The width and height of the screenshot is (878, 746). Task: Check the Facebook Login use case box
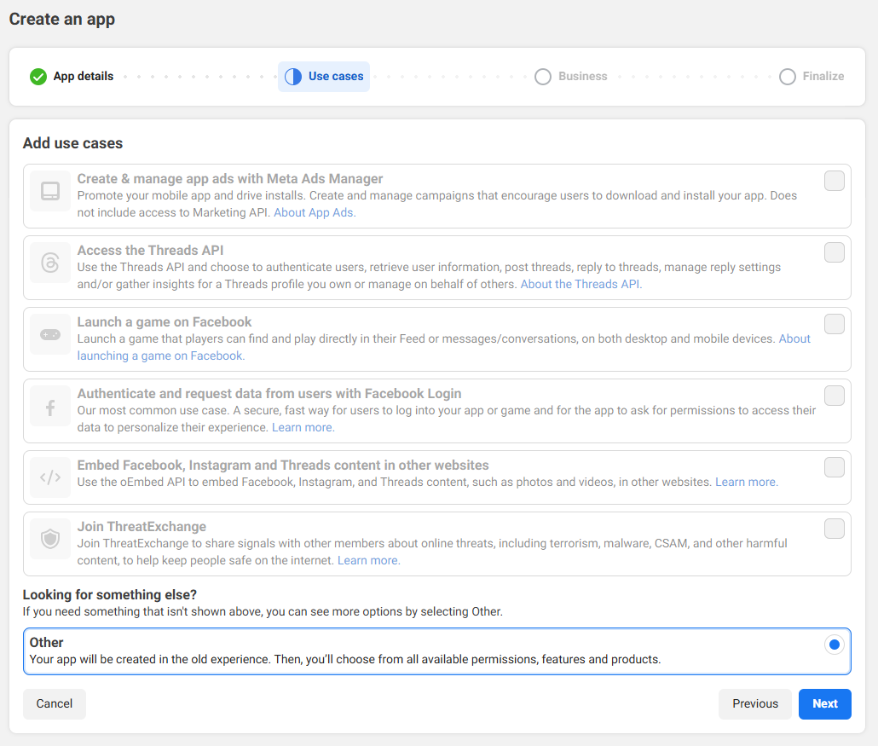point(835,396)
